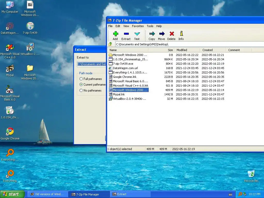Open the Edit menu

click(118, 26)
